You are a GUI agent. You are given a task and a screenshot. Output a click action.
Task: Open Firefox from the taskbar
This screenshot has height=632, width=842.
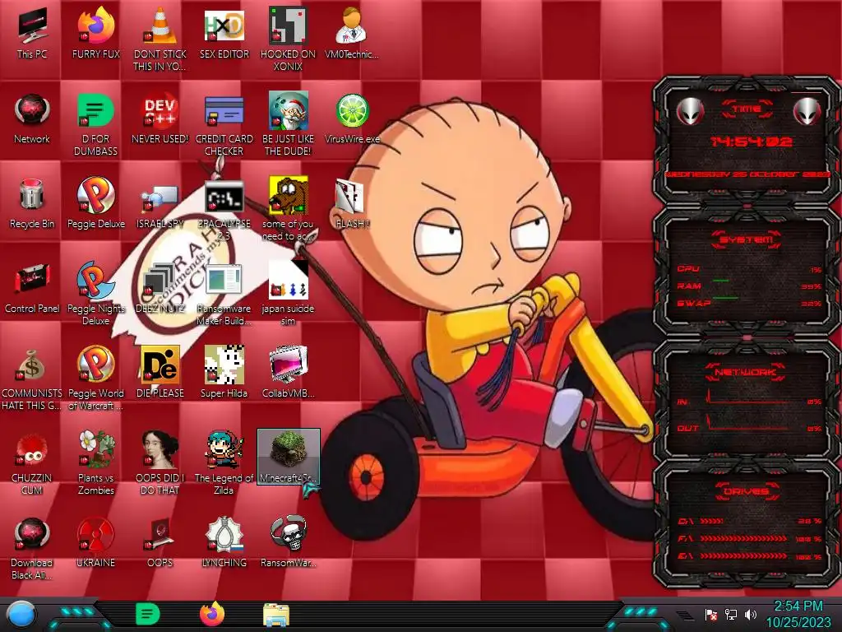click(x=212, y=614)
